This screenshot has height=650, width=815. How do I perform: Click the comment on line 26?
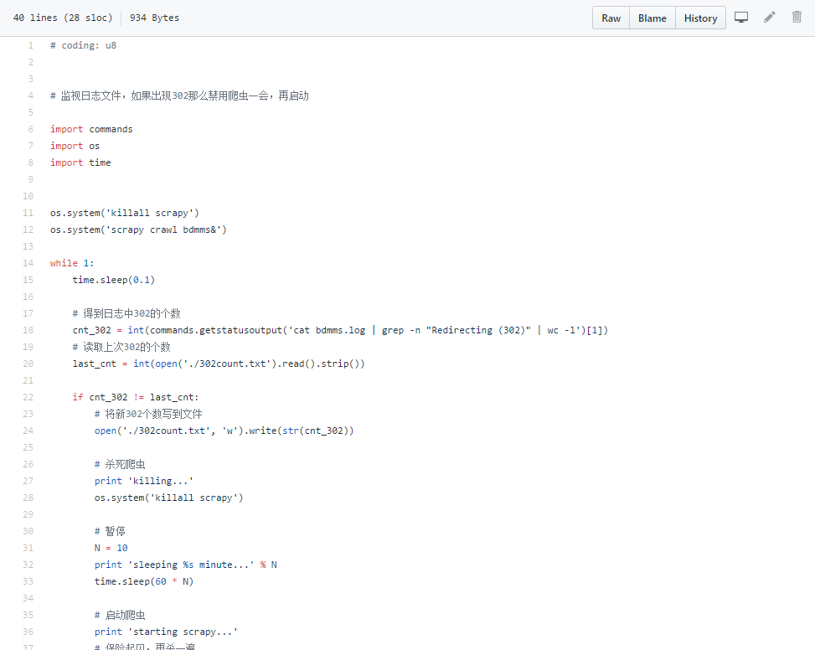[x=120, y=464]
